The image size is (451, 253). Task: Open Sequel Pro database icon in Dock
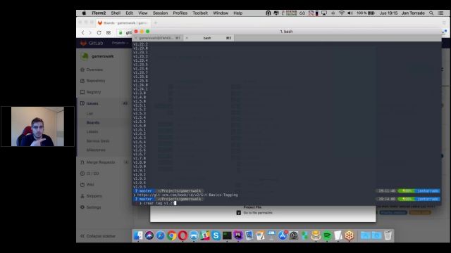pos(316,235)
